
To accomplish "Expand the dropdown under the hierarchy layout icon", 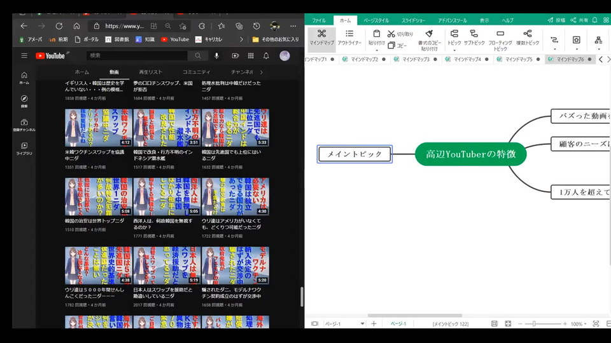I will tap(598, 50).
